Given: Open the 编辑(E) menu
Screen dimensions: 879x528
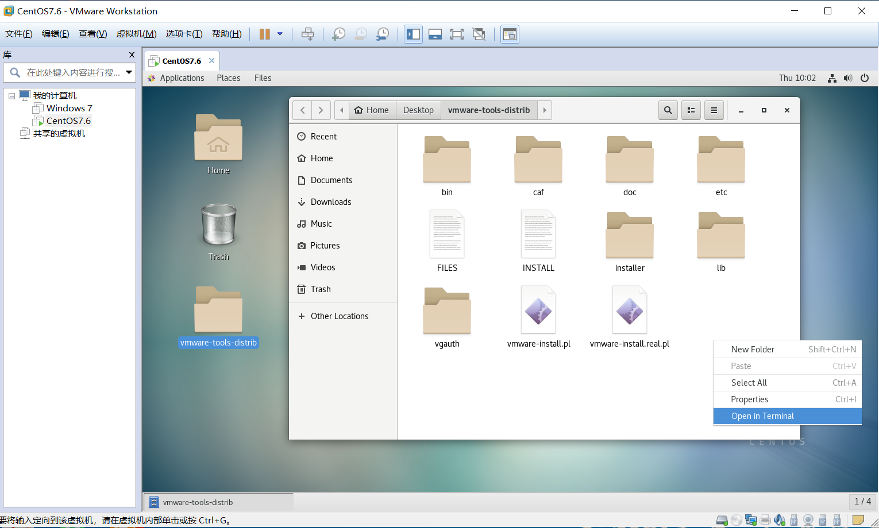Looking at the screenshot, I should point(56,34).
